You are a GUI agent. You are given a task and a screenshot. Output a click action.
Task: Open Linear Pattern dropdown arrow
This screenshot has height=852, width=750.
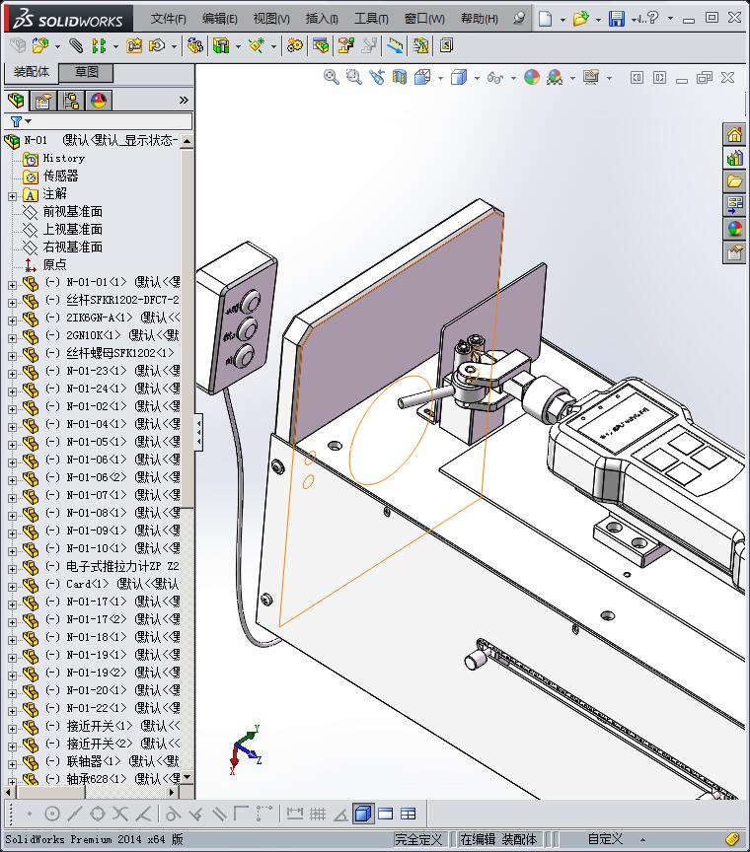coord(115,46)
